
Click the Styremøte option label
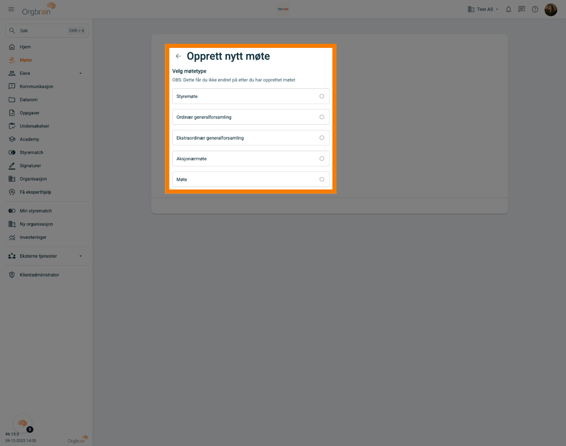[x=187, y=97]
